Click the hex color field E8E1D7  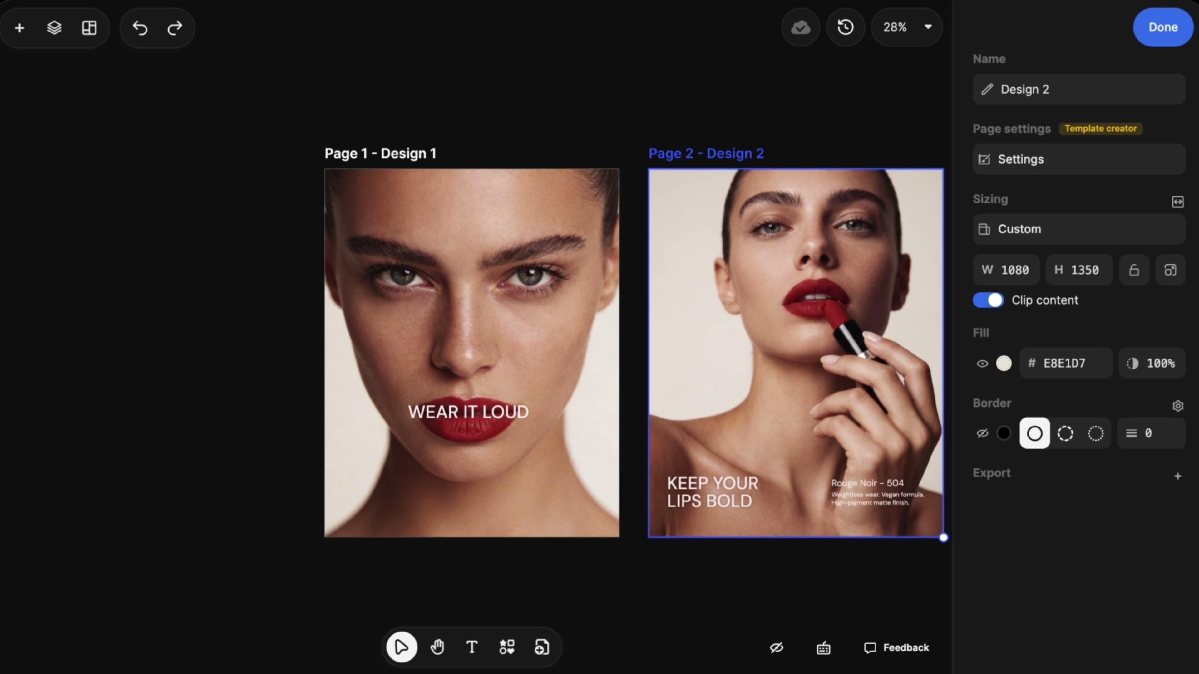(x=1066, y=363)
